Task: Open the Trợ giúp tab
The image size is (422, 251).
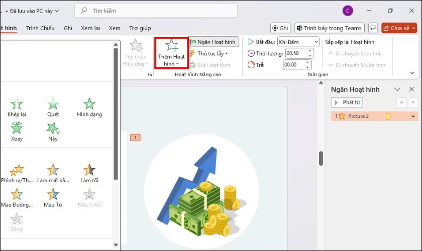Action: click(x=140, y=28)
